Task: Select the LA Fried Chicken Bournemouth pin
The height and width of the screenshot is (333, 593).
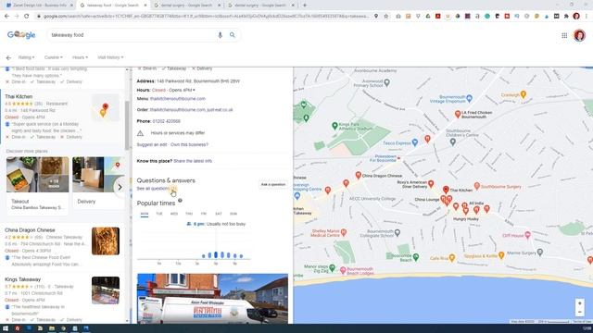Action: coord(458,114)
